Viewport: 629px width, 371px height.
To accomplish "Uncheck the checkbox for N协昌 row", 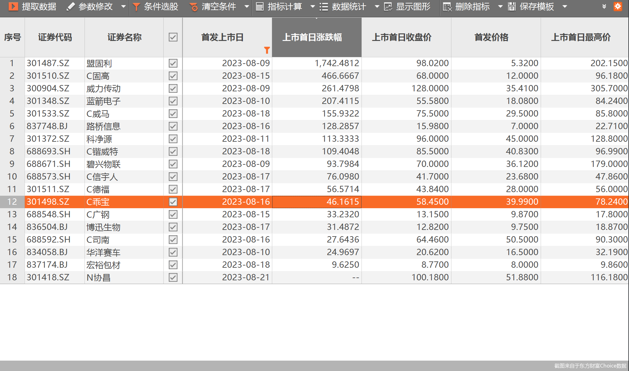I will 173,277.
